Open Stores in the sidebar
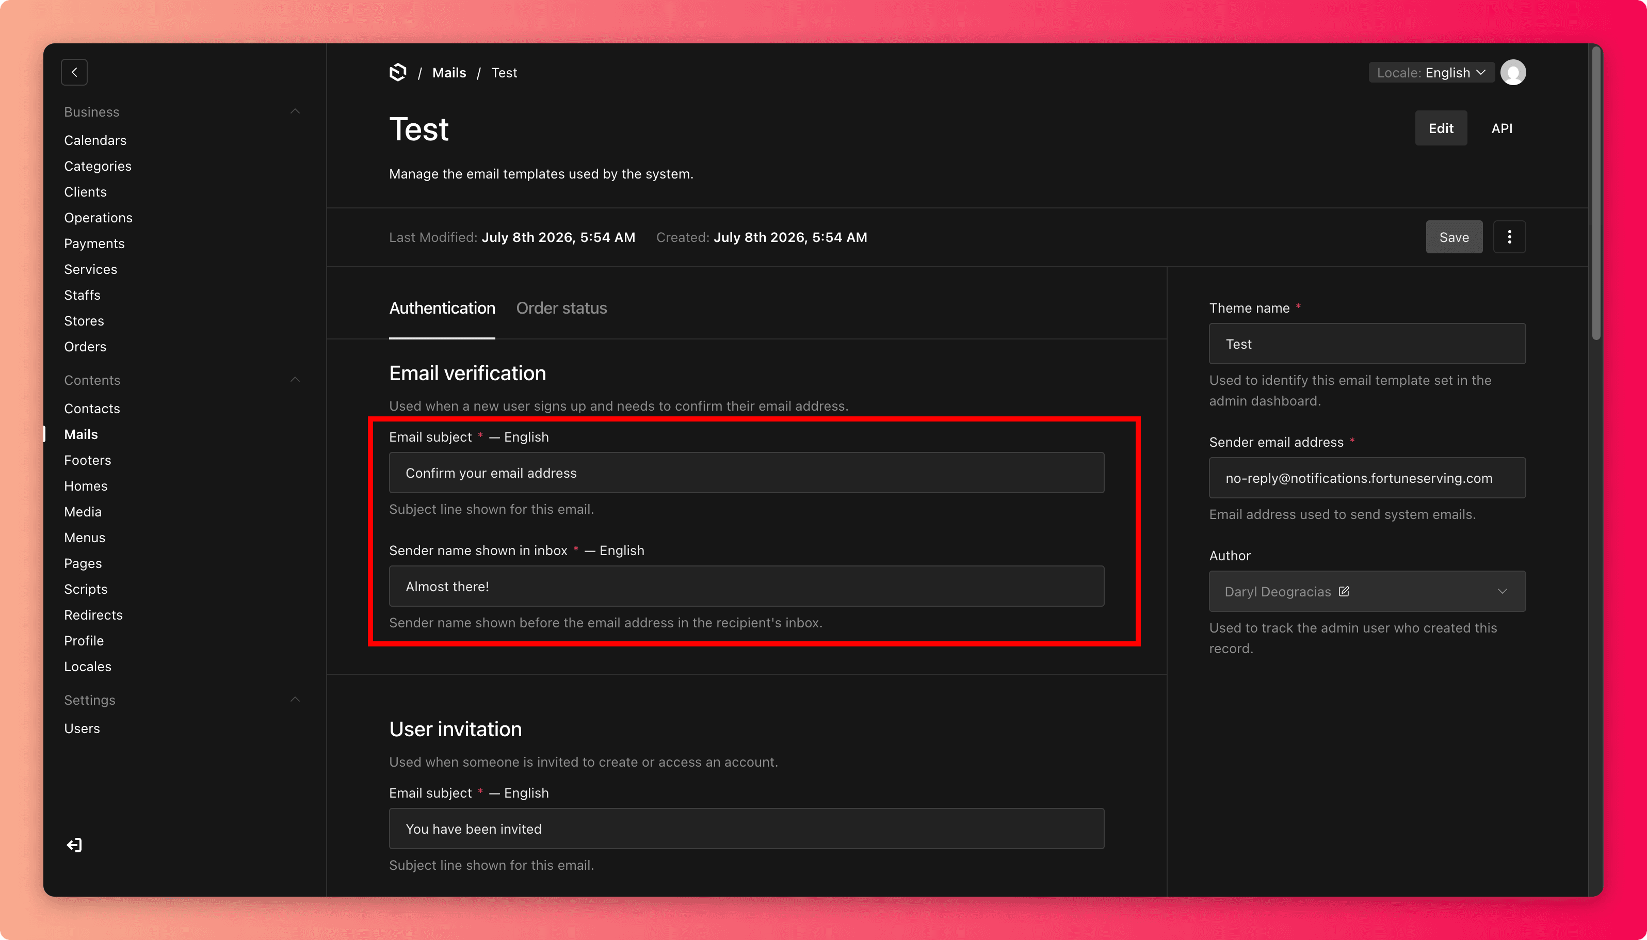This screenshot has width=1647, height=940. (x=84, y=321)
